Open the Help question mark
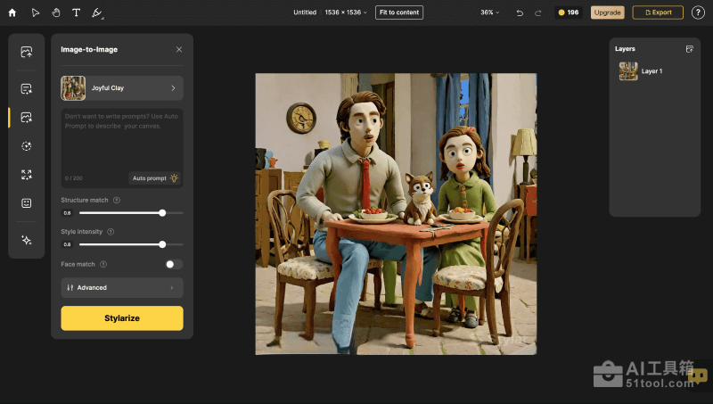 pyautogui.click(x=698, y=12)
